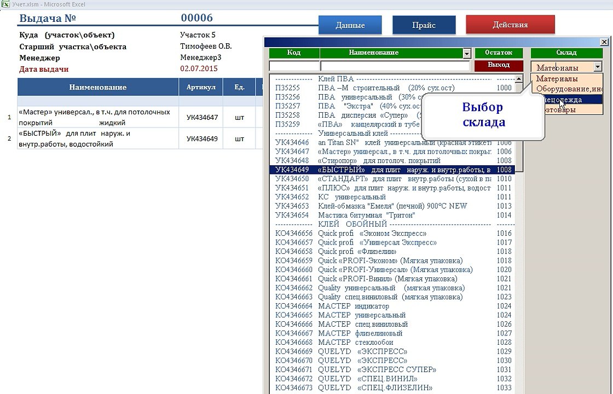Viewport: 613px width, 394px height.
Task: Expand the Наименование header dropdown arrow
Action: (x=467, y=53)
